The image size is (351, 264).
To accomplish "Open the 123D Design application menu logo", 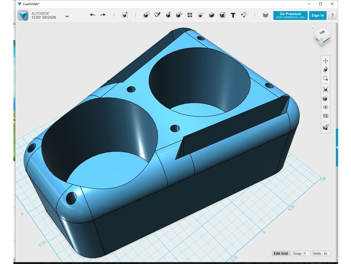I will coord(23,16).
